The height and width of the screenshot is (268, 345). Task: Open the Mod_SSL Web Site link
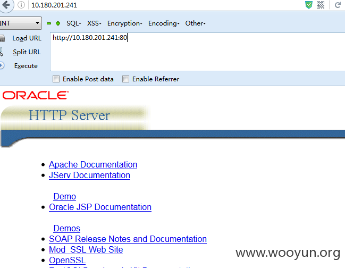click(x=86, y=249)
